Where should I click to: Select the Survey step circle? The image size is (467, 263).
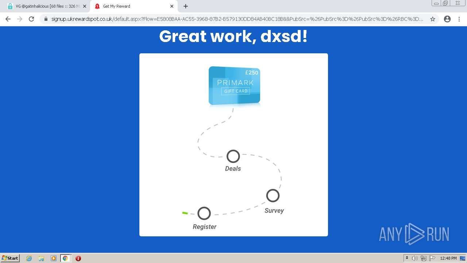pos(273,196)
